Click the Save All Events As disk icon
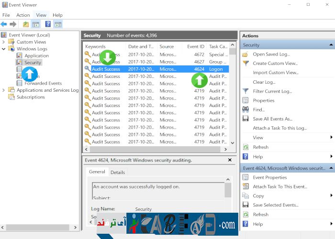The height and width of the screenshot is (239, 335). pyautogui.click(x=246, y=119)
